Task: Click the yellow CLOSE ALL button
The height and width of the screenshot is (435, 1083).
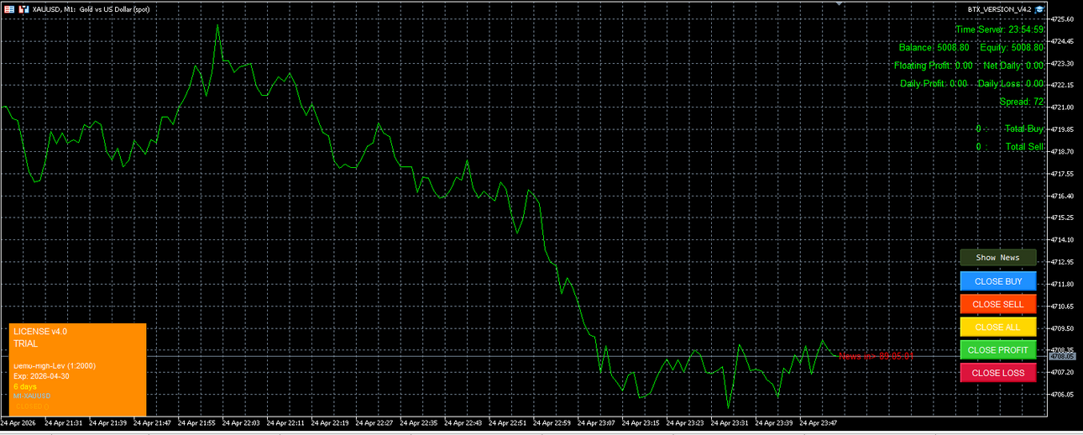Action: (x=998, y=327)
